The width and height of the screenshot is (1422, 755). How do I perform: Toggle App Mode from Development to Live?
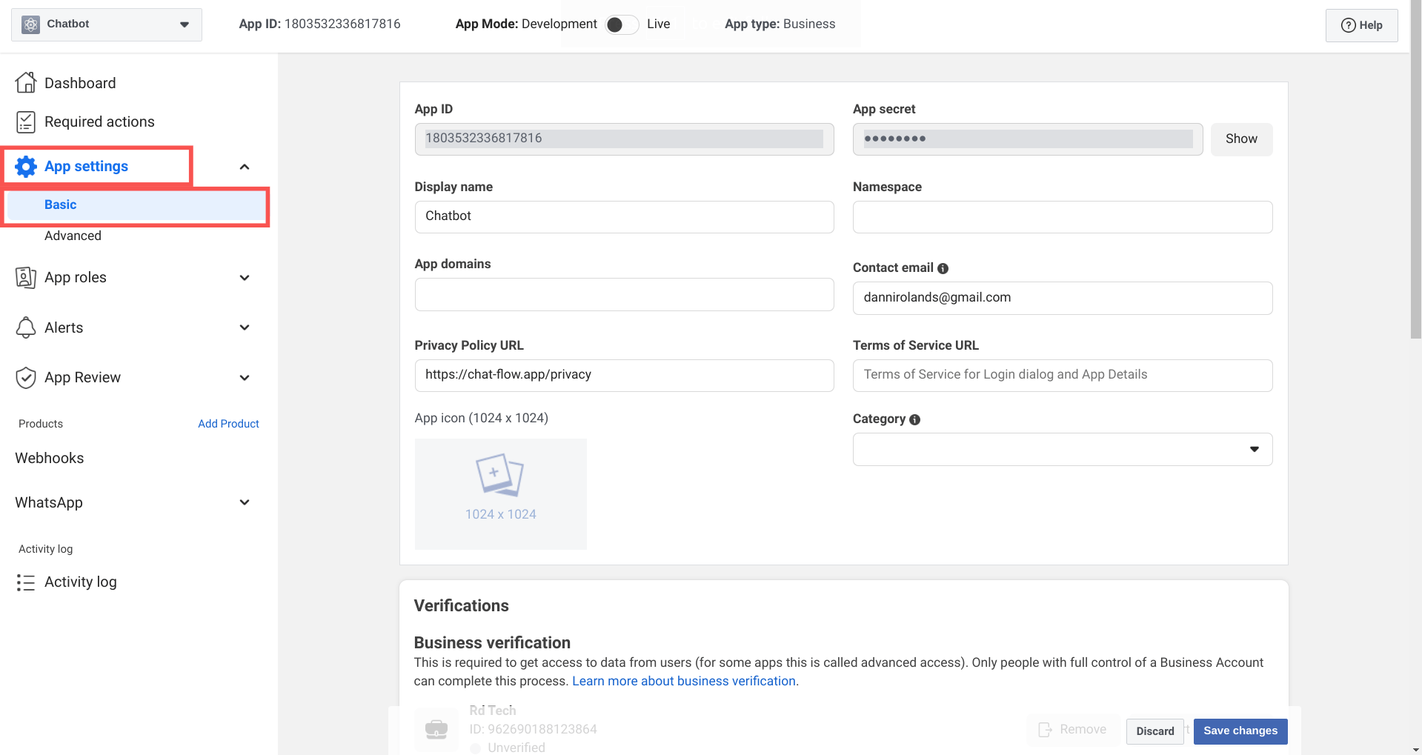tap(621, 24)
